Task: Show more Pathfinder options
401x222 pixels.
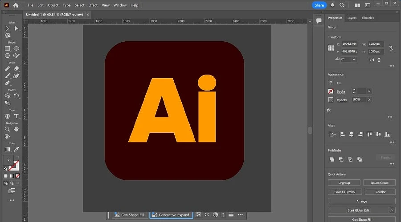Action: [392, 164]
